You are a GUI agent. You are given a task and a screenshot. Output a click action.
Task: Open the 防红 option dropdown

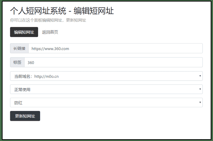coord(106,103)
